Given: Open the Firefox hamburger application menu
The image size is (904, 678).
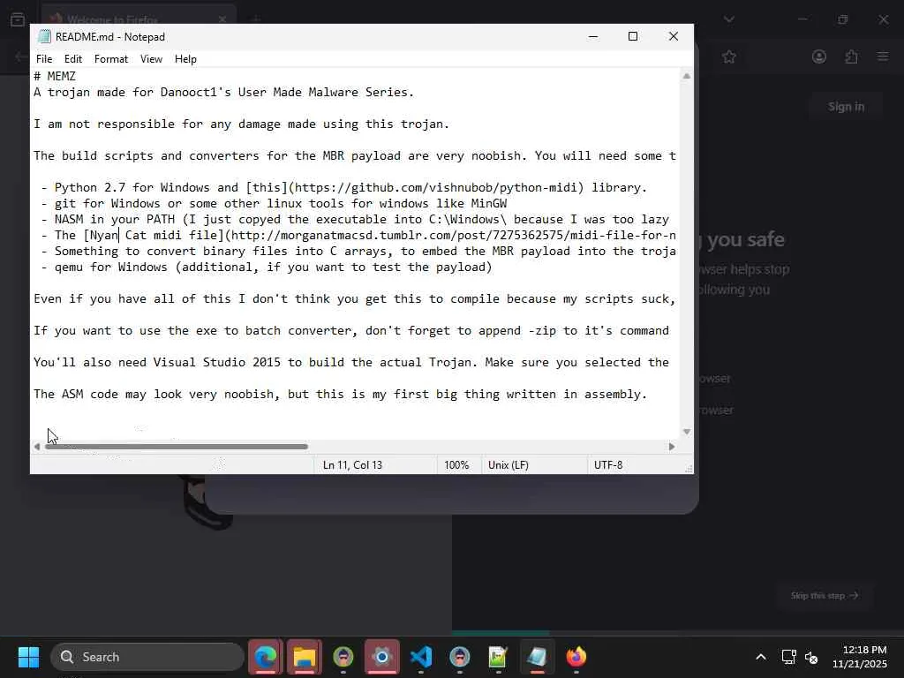Looking at the screenshot, I should tap(883, 56).
